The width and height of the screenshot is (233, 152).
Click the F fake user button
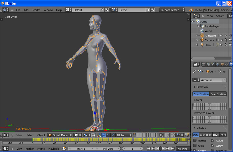click(x=224, y=80)
